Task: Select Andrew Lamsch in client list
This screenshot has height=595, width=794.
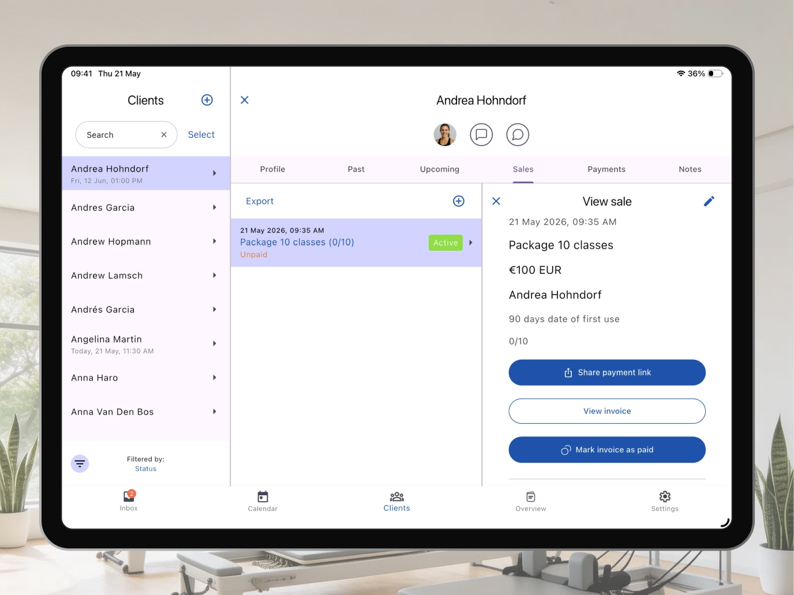Action: (x=146, y=276)
